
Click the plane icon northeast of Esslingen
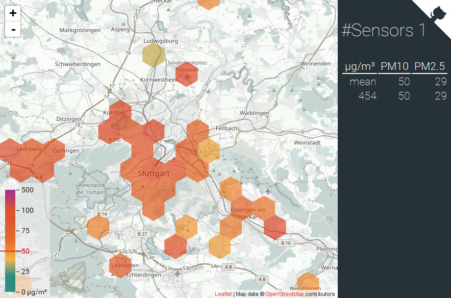click(268, 191)
